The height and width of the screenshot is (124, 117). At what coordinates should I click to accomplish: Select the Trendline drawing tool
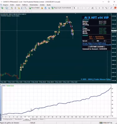[89, 8]
